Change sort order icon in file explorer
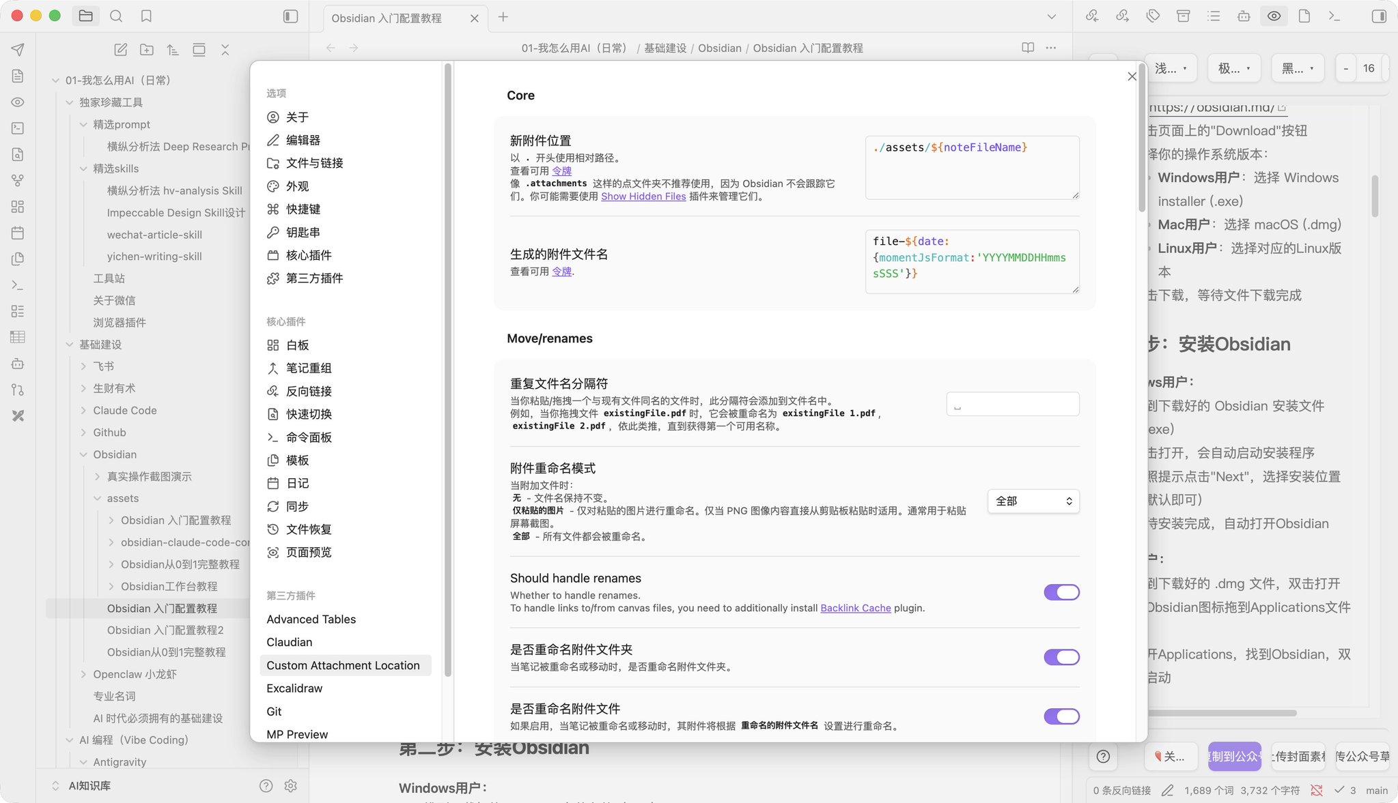Viewport: 1398px width, 803px height. click(x=173, y=50)
